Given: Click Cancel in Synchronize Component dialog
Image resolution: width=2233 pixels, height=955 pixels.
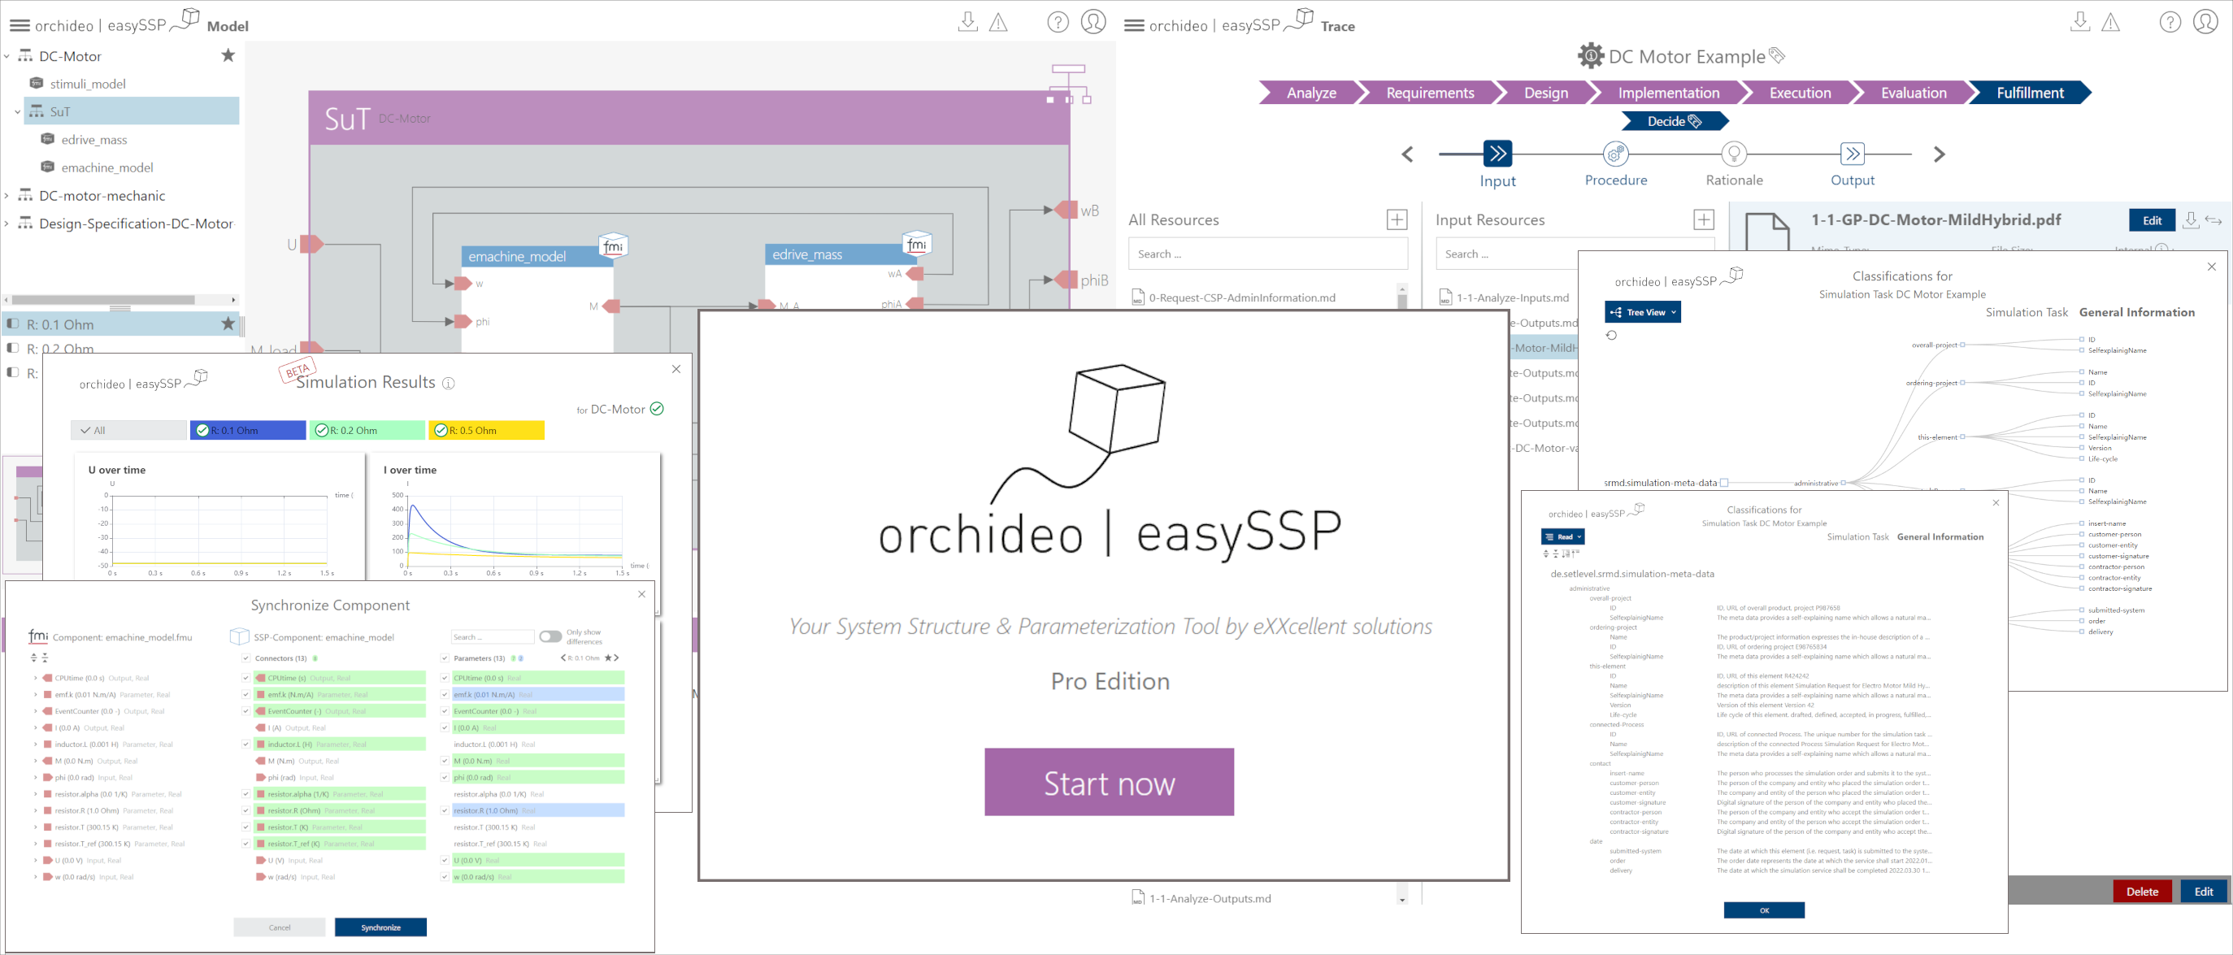Looking at the screenshot, I should [279, 927].
